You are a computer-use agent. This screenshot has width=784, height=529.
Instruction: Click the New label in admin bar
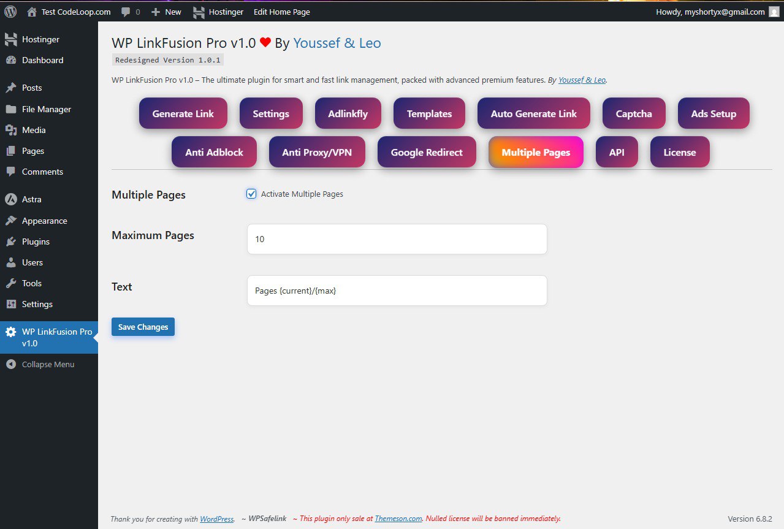click(173, 12)
